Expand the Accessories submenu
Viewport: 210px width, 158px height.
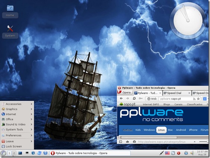tap(17, 104)
